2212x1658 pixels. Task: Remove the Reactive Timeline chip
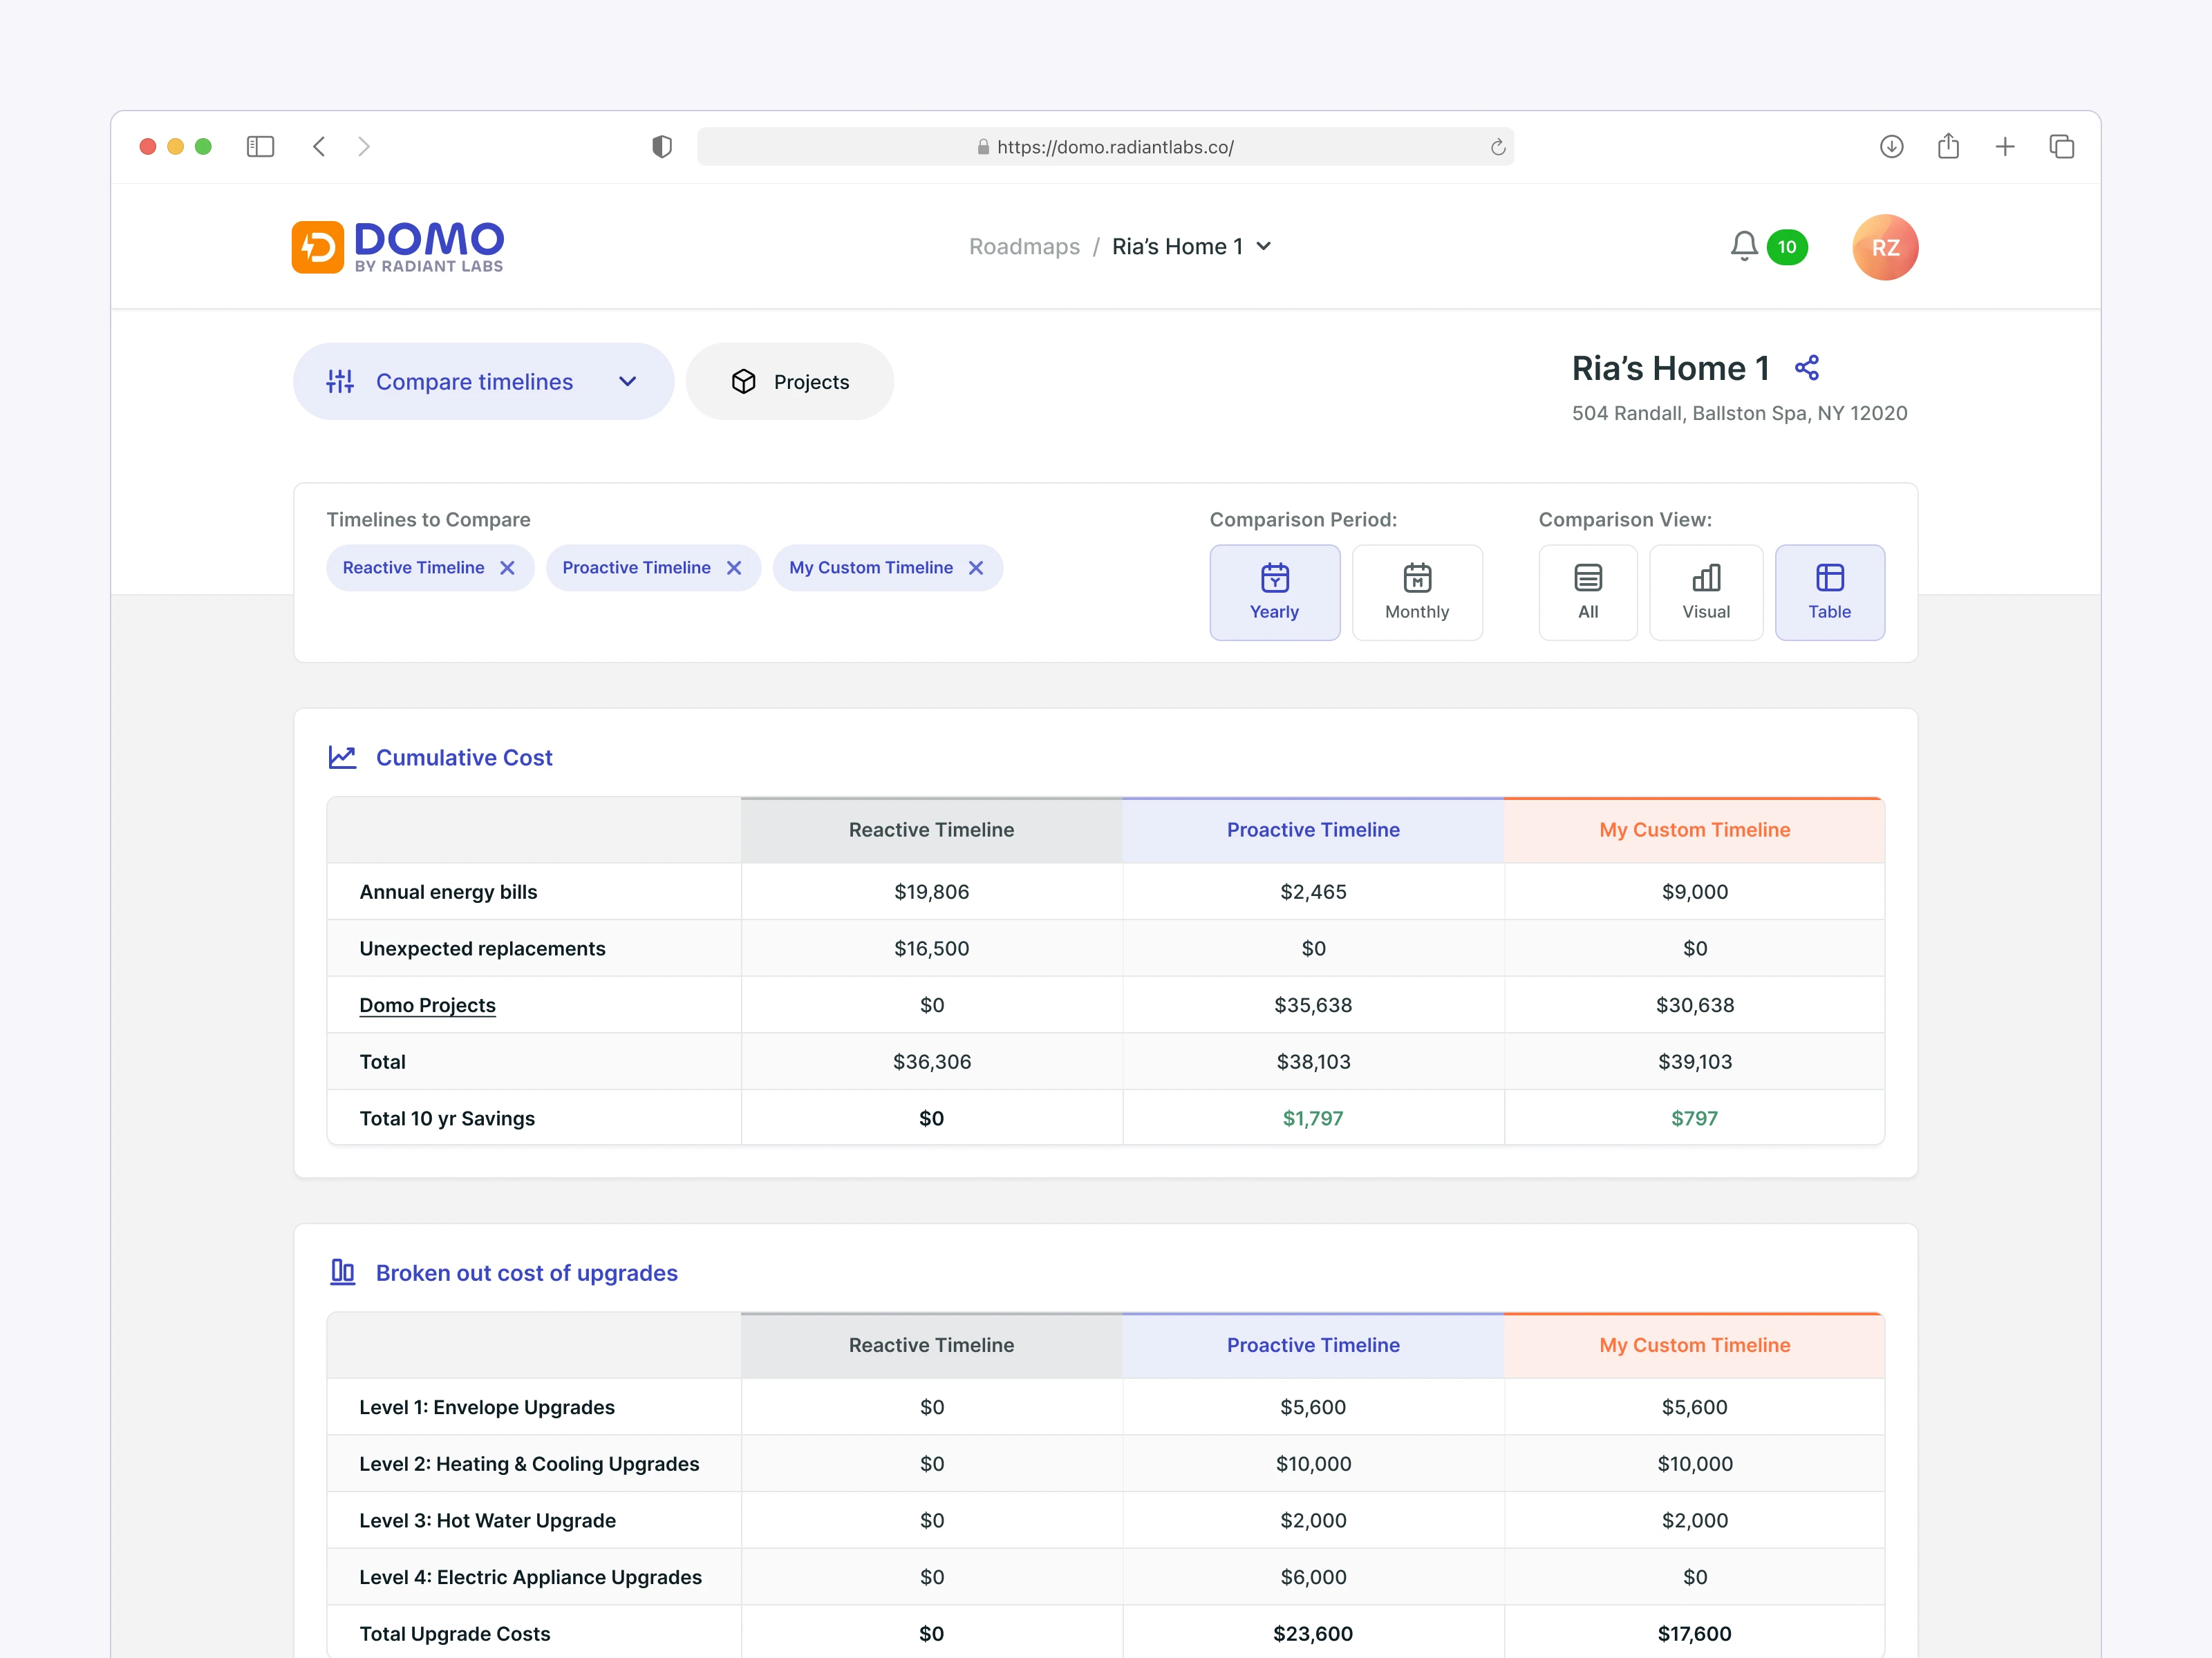pyautogui.click(x=507, y=568)
